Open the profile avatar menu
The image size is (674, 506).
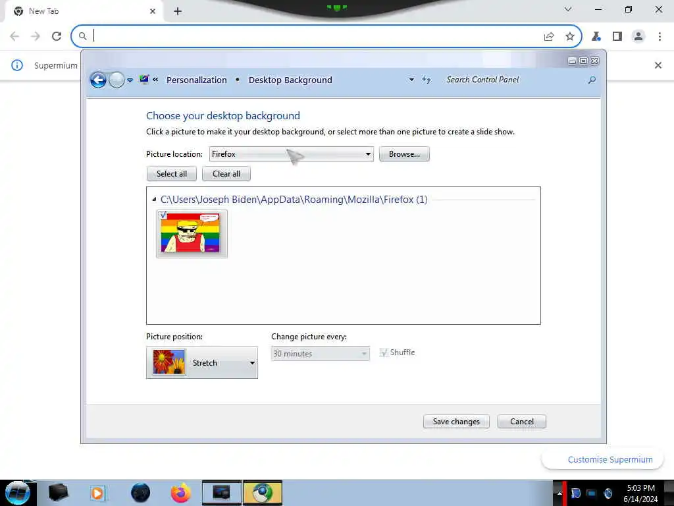[x=638, y=37]
